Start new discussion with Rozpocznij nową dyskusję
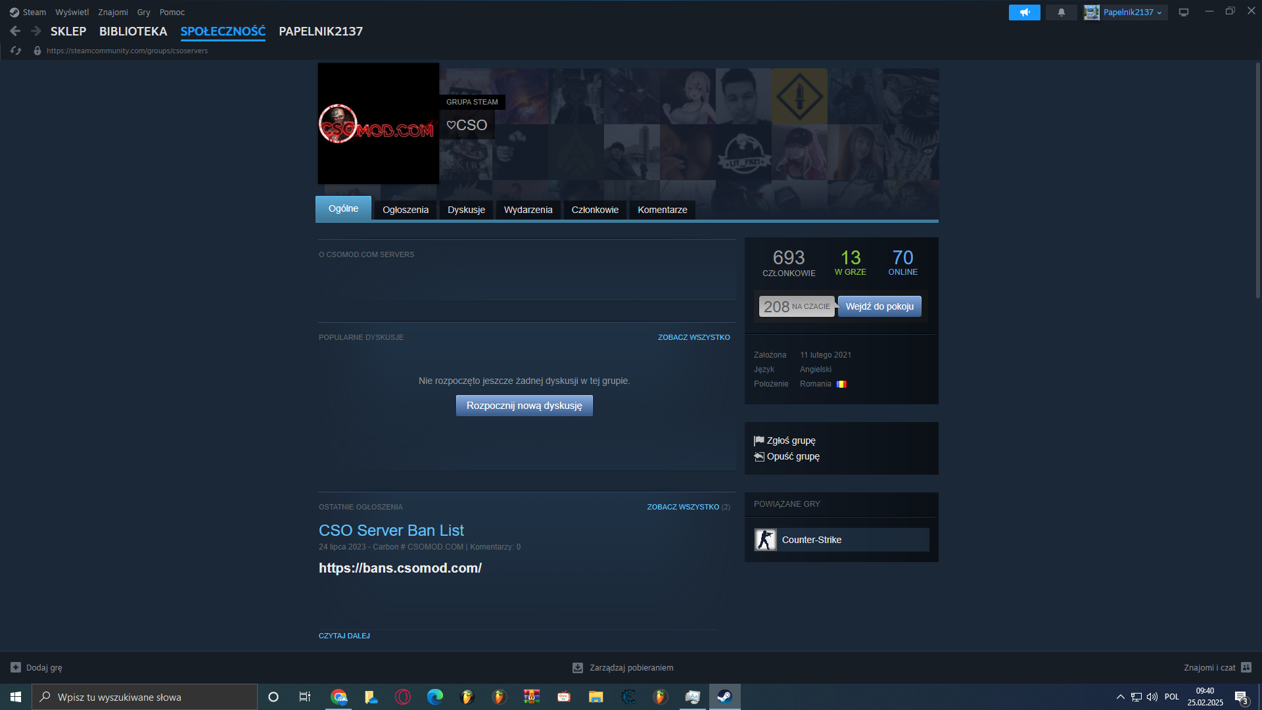The width and height of the screenshot is (1262, 710). point(524,406)
